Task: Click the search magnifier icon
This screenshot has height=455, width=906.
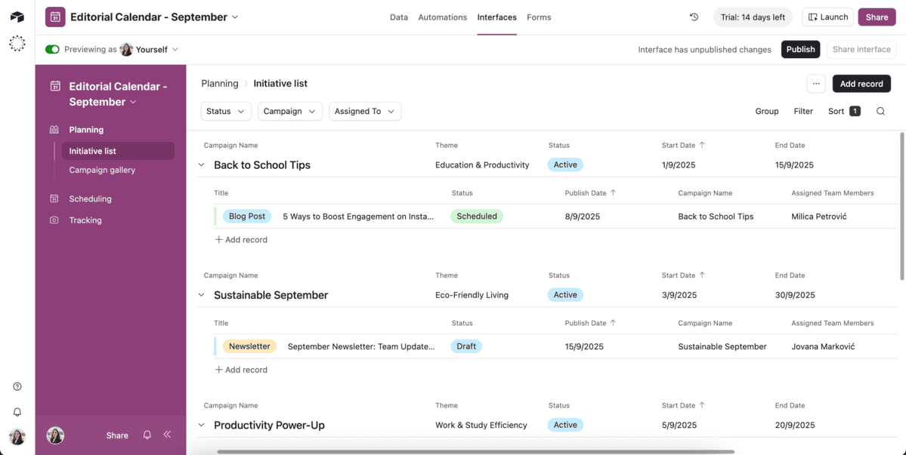Action: pos(880,112)
